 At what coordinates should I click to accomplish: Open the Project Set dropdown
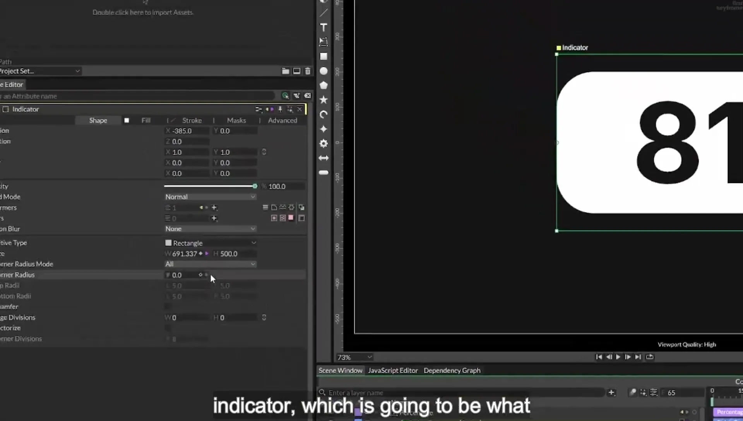pos(40,71)
